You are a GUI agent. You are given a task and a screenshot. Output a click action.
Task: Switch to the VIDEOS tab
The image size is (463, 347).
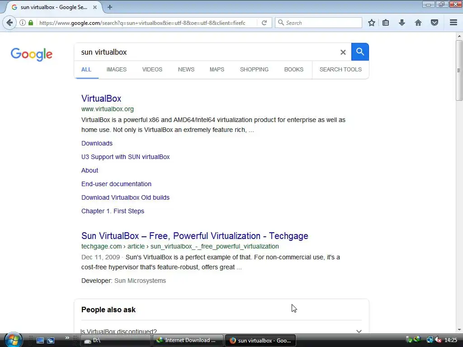152,70
